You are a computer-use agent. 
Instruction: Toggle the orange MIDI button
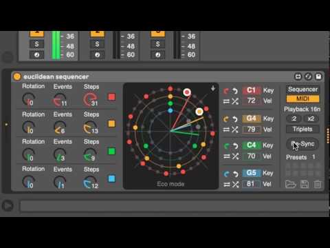tap(302, 99)
